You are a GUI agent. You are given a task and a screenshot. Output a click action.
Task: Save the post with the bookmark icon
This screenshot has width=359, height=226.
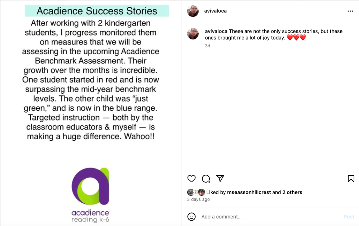351,179
